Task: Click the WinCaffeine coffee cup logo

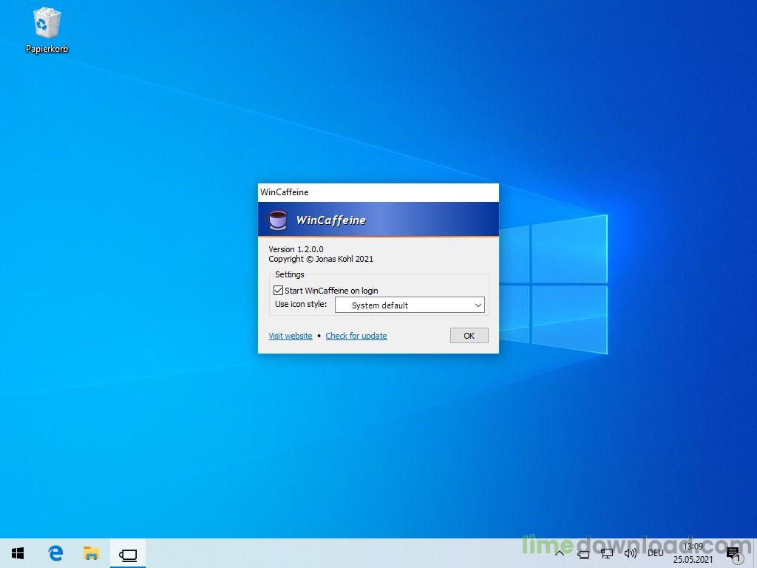Action: pyautogui.click(x=278, y=220)
